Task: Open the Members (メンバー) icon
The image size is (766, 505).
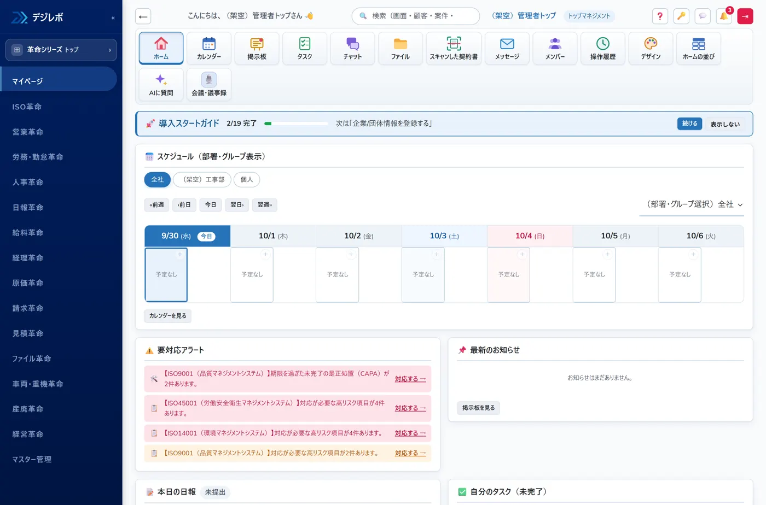Action: coord(555,48)
